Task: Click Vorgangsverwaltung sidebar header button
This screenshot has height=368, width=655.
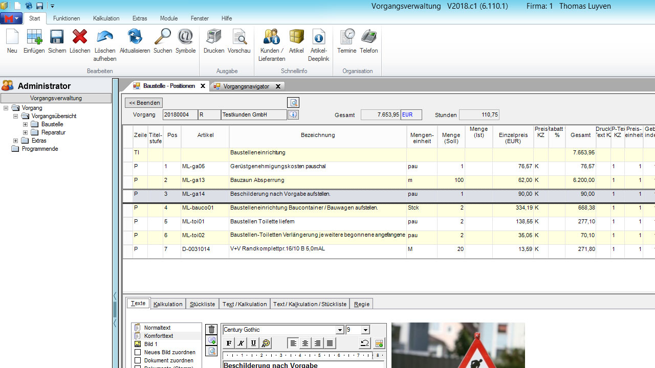Action: click(x=56, y=98)
